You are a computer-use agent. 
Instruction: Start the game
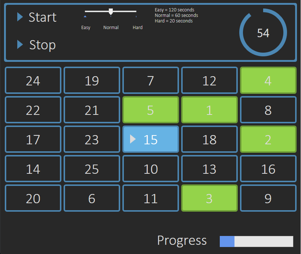[42, 17]
